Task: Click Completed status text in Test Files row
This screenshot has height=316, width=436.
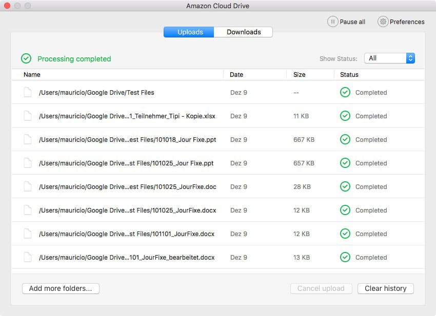Action: [371, 93]
